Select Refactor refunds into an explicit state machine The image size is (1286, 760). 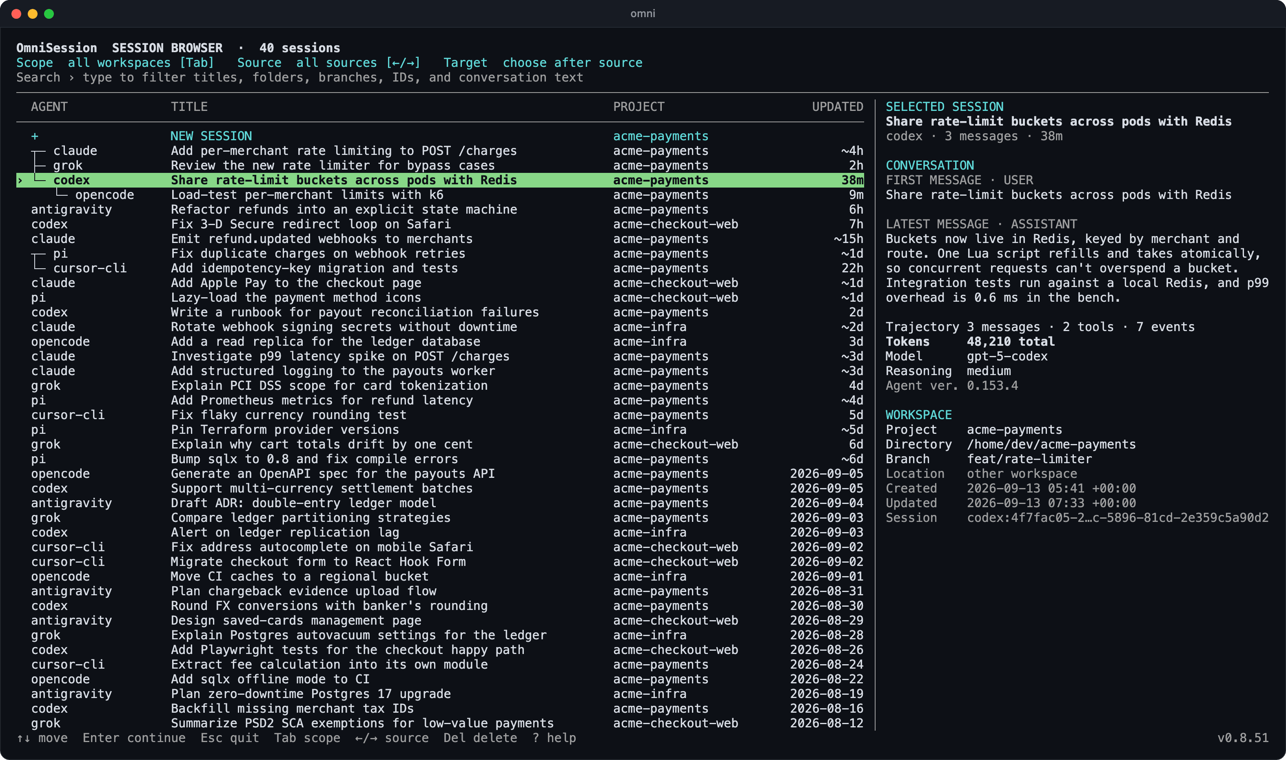[x=440, y=210]
